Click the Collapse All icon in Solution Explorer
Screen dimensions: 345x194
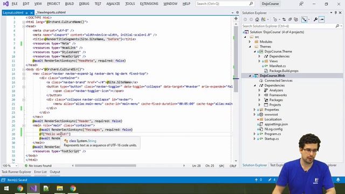[290, 19]
